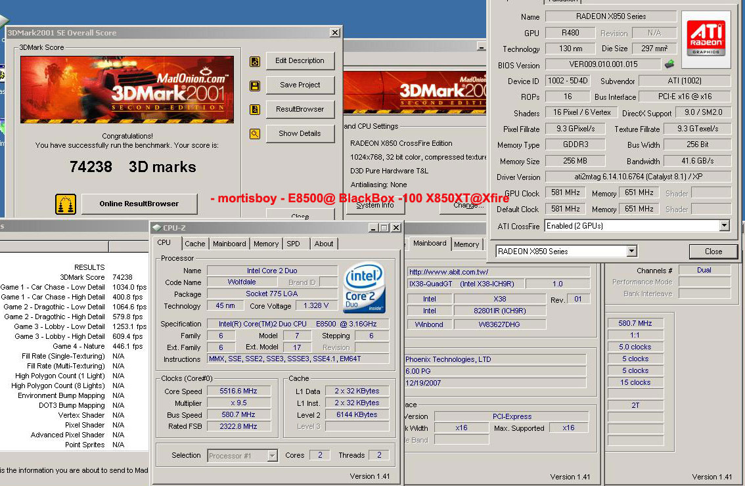This screenshot has height=486, width=745.
Task: Minimize the front CPU-Z window
Action: (x=373, y=228)
